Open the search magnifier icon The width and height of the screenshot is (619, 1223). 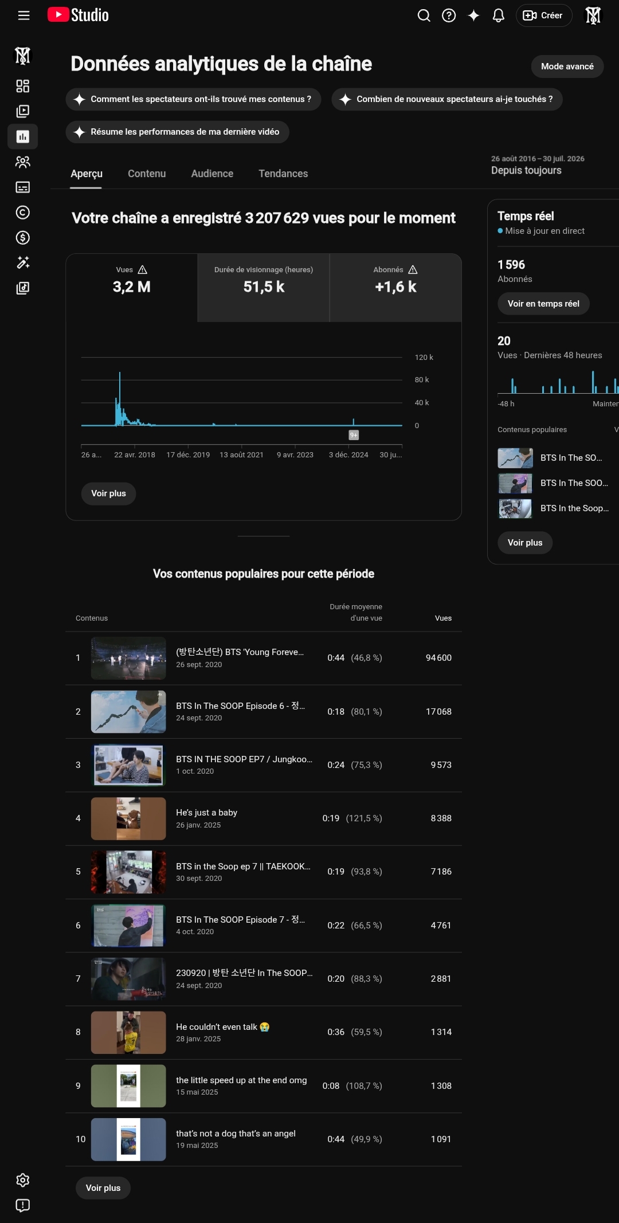(x=424, y=15)
